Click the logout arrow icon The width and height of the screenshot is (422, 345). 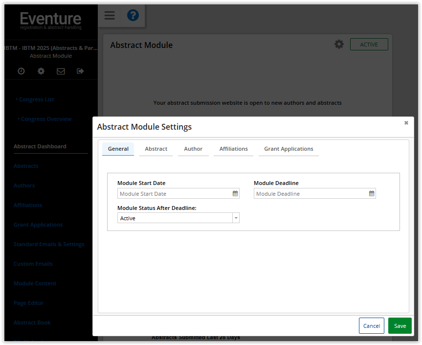pos(81,71)
